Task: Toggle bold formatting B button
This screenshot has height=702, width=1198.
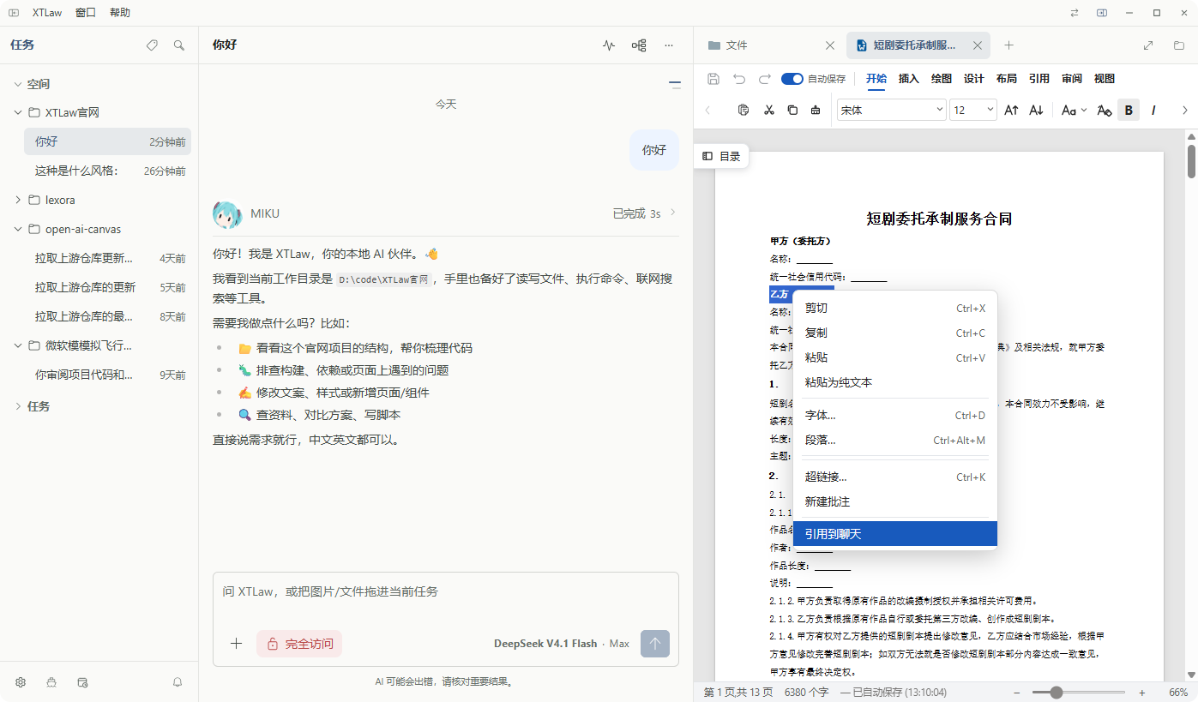Action: click(1129, 110)
